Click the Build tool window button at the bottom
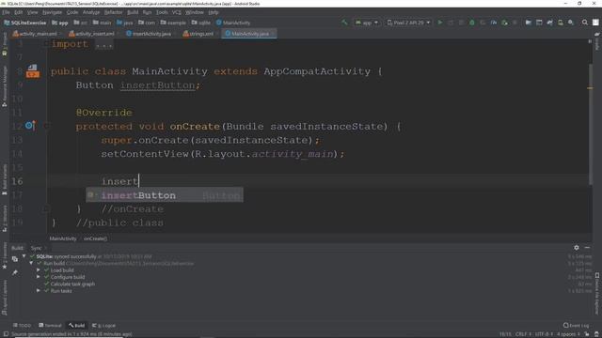The image size is (602, 338). (x=77, y=326)
